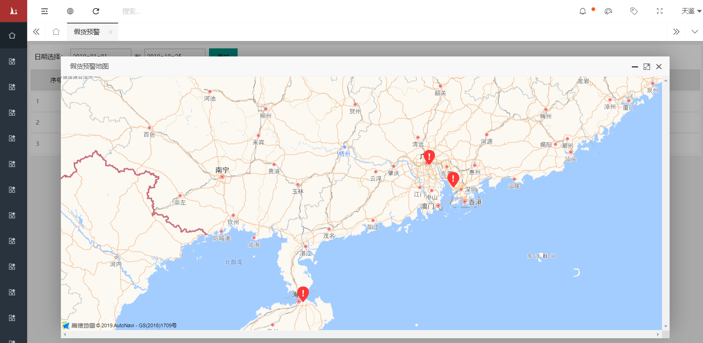703x343 pixels.
Task: Click the tag icon in header
Action: 634,11
